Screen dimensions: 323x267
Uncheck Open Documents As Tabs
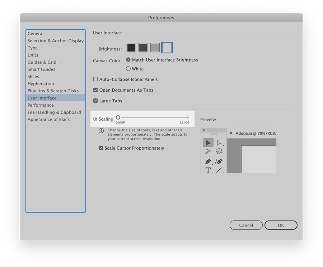coord(95,90)
